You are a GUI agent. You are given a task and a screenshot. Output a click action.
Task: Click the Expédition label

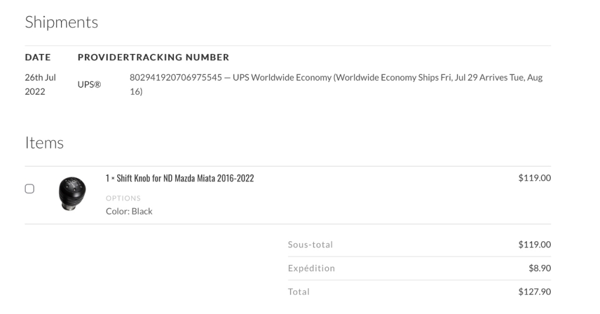(x=312, y=268)
